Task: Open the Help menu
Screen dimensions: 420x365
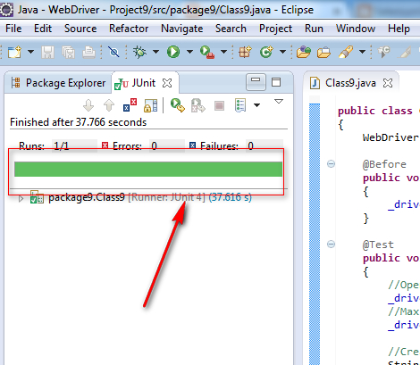Action: click(399, 29)
